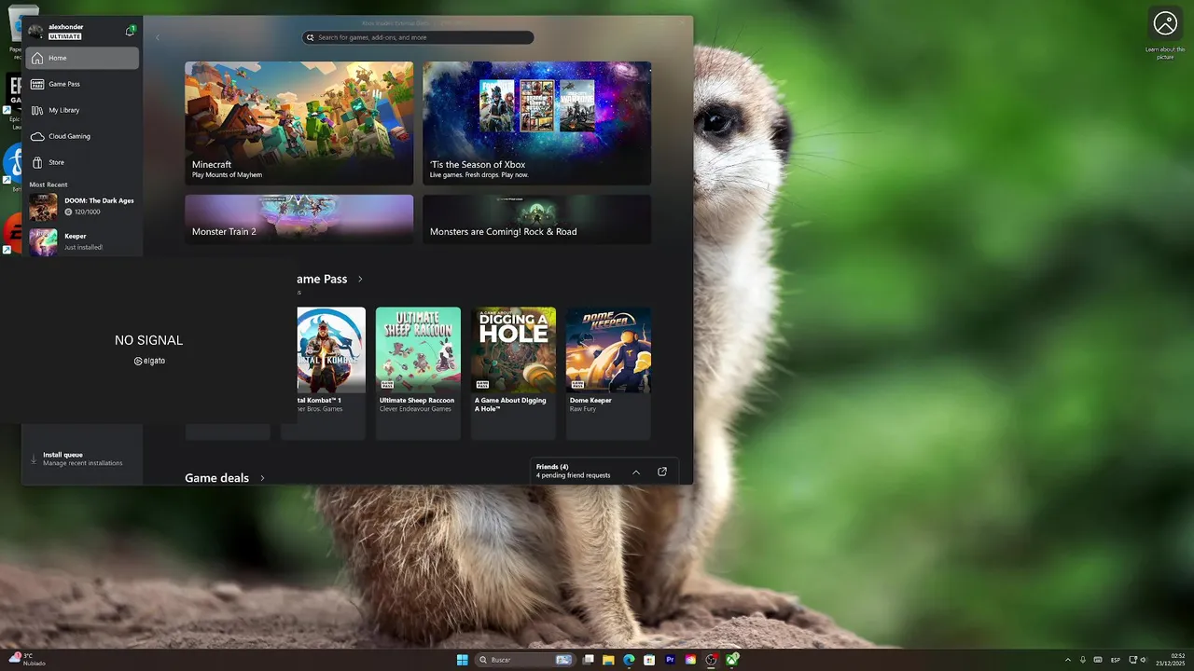This screenshot has width=1194, height=671.
Task: Pop out the Friends panel window
Action: (x=662, y=472)
